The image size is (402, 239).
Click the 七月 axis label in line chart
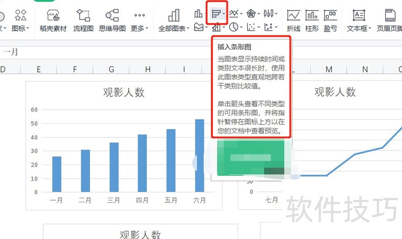(x=271, y=200)
